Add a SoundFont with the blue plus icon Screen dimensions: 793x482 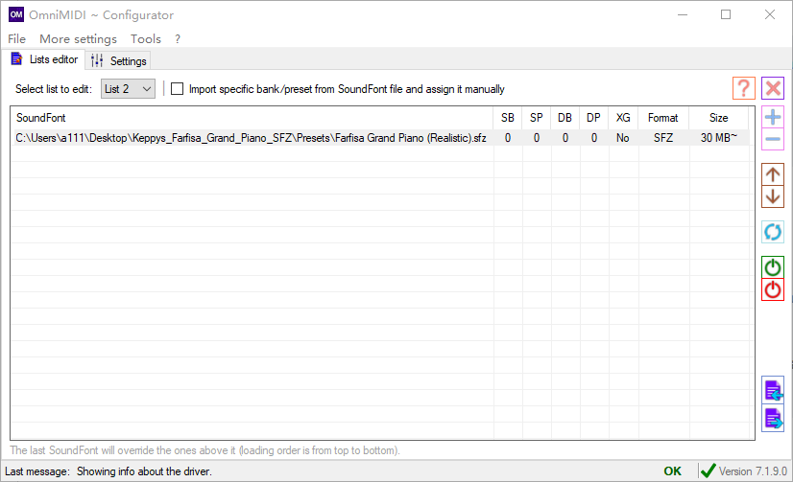(773, 117)
